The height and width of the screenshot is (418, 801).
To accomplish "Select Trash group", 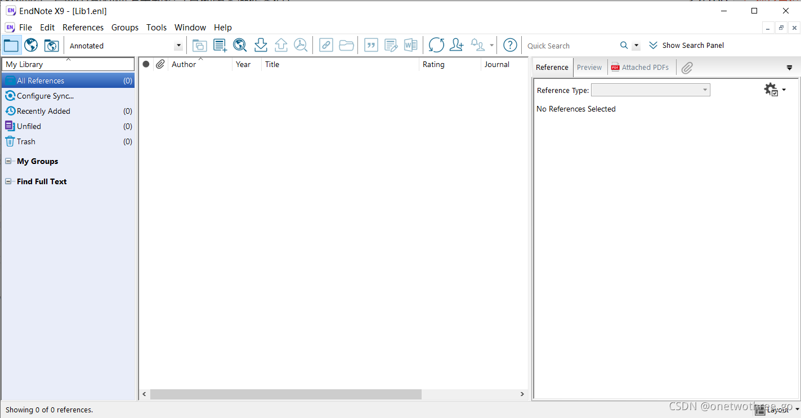I will tap(68, 141).
